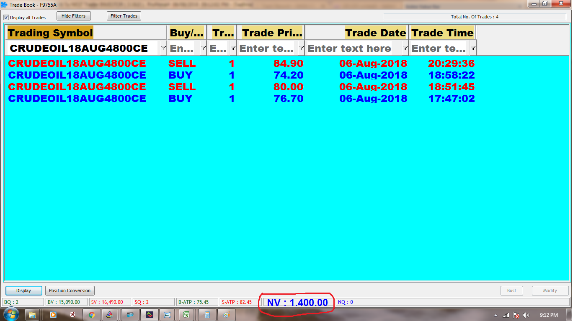Click the Trade Time filter funnel icon
The image size is (578, 321).
[x=473, y=48]
